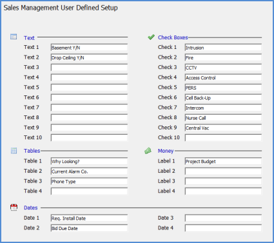Select the Text 1 field containing Basement Y/N
The image size is (274, 243).
(89, 48)
